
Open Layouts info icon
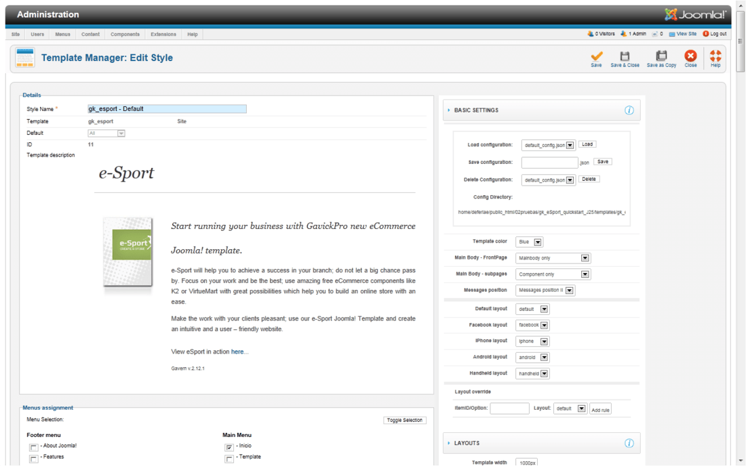[x=629, y=443]
